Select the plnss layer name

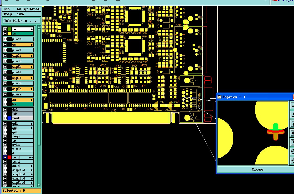(x=23, y=94)
